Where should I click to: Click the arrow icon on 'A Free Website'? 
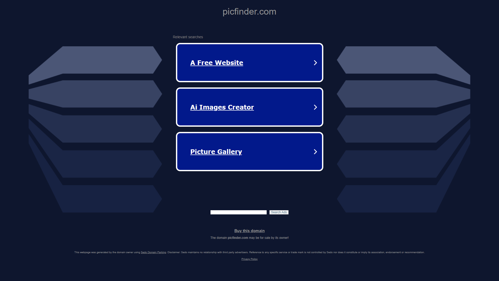[315, 62]
